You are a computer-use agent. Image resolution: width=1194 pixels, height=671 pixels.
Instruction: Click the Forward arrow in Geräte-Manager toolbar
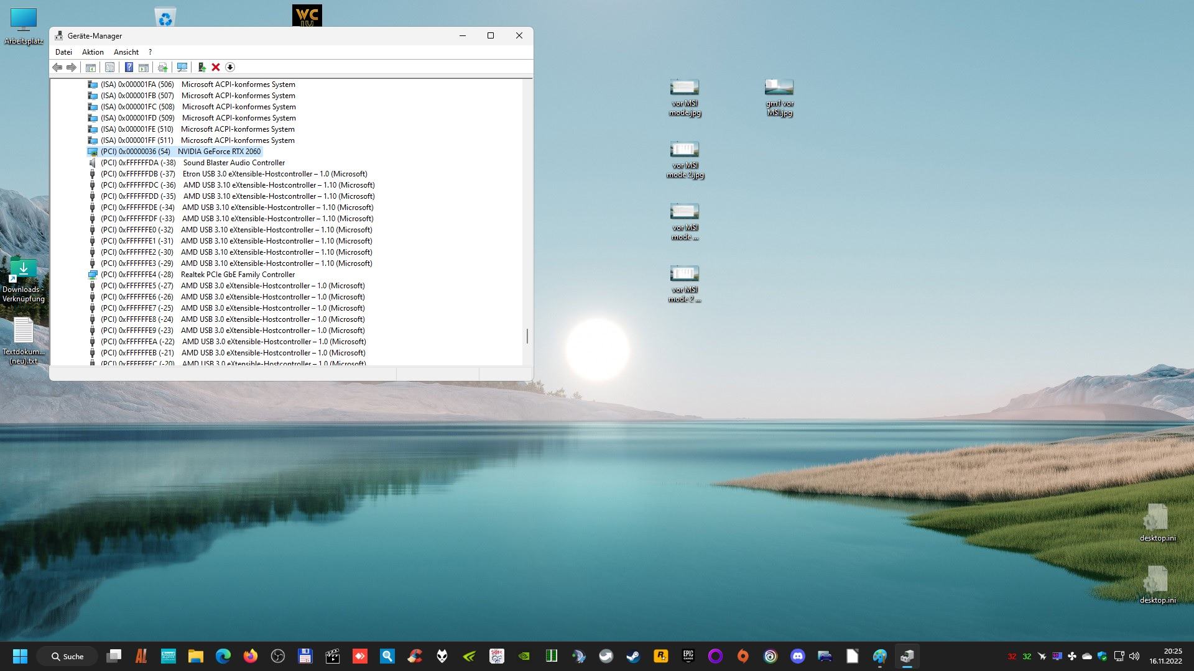coord(72,67)
